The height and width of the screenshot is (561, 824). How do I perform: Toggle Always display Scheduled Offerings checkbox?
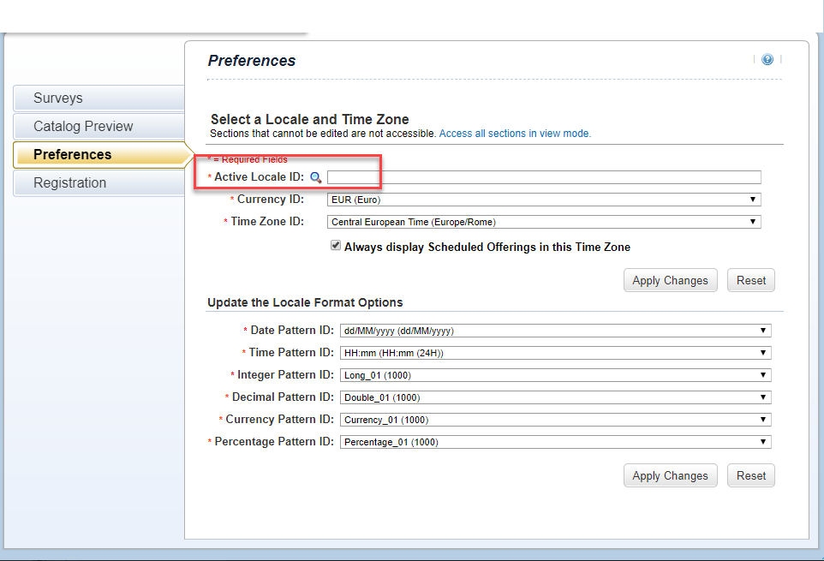[335, 245]
